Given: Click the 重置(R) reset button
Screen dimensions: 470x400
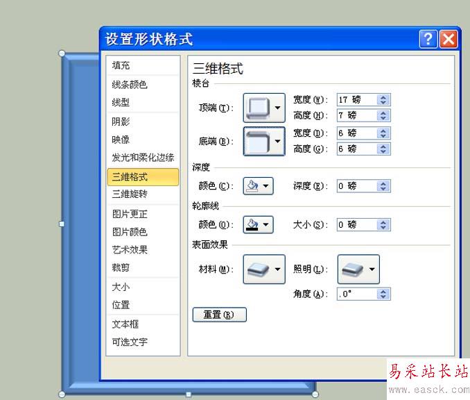Looking at the screenshot, I should point(220,315).
